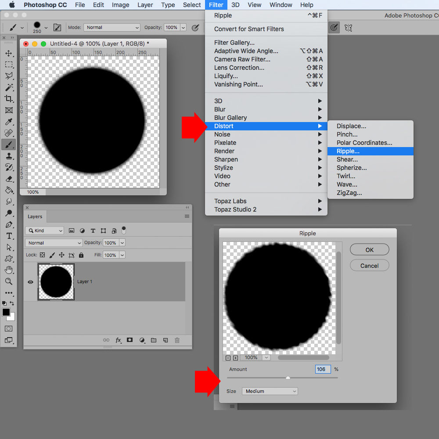This screenshot has width=439, height=439.
Task: Open the Size dropdown in Ripple dialog
Action: click(270, 391)
